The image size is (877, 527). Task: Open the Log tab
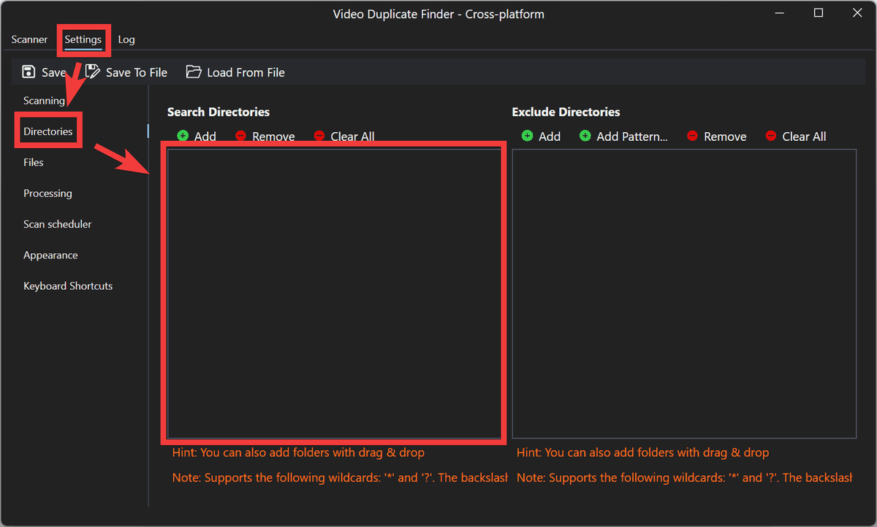tap(126, 39)
